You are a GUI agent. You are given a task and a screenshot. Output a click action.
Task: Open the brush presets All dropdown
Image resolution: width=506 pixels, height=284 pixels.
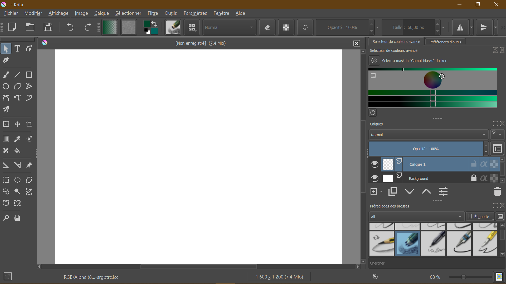tap(416, 216)
